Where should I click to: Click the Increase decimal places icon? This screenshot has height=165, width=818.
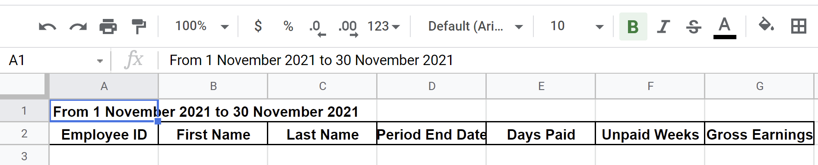348,28
